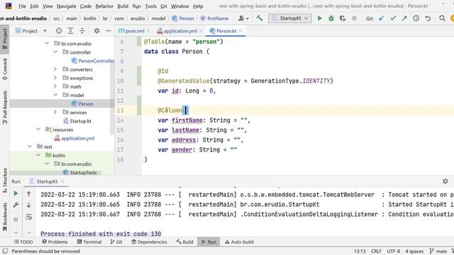Run with coverage icon in toolbar
The height and width of the screenshot is (255, 454).
tap(343, 18)
